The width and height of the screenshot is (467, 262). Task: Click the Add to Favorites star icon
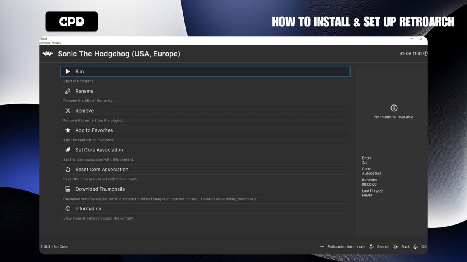(x=68, y=130)
